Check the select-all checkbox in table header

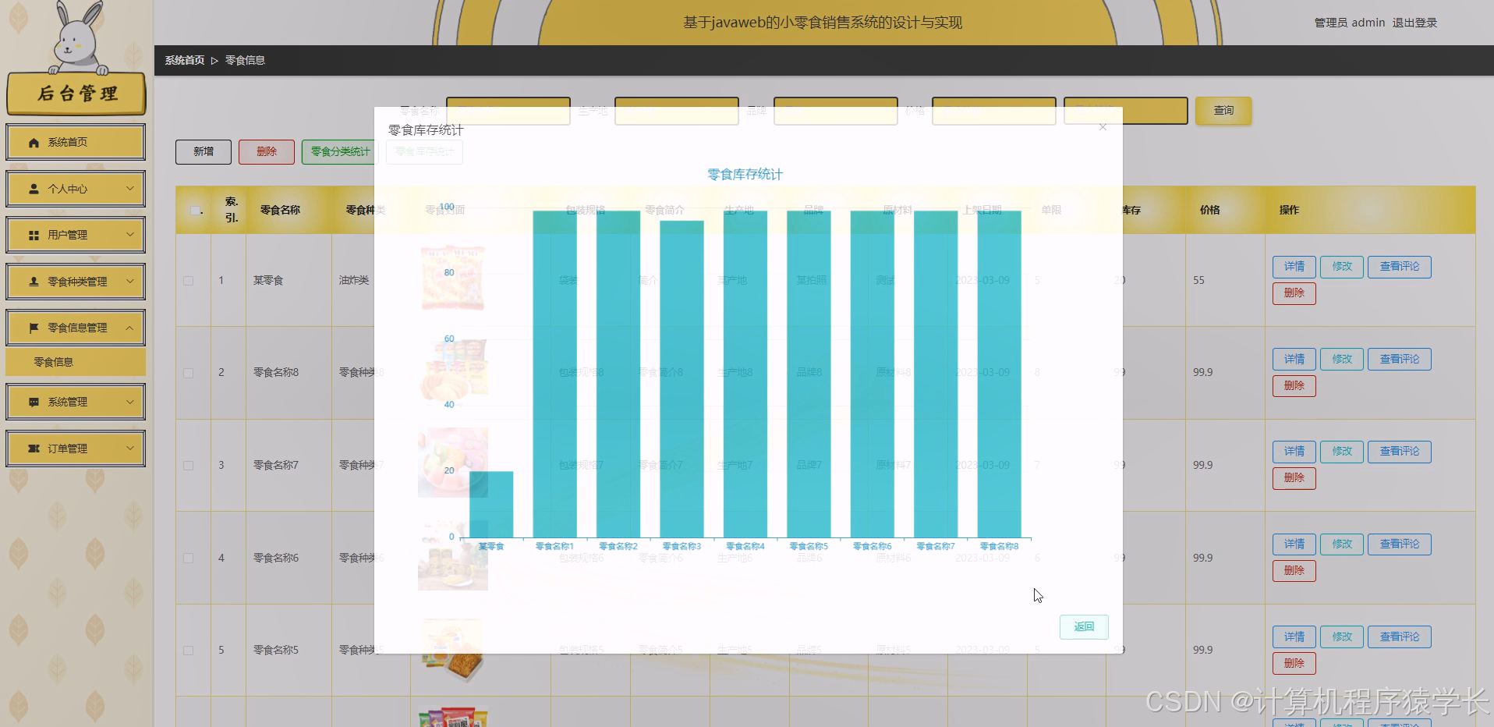point(195,211)
